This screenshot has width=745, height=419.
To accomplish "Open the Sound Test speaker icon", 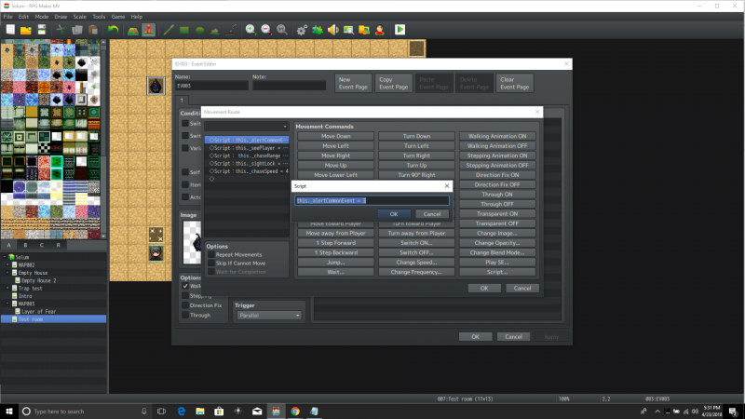I will pos(333,30).
